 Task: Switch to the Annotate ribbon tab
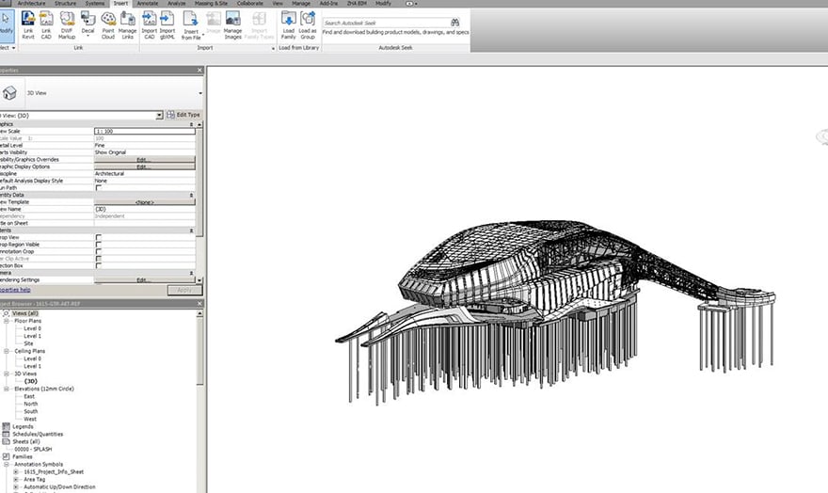pyautogui.click(x=148, y=4)
